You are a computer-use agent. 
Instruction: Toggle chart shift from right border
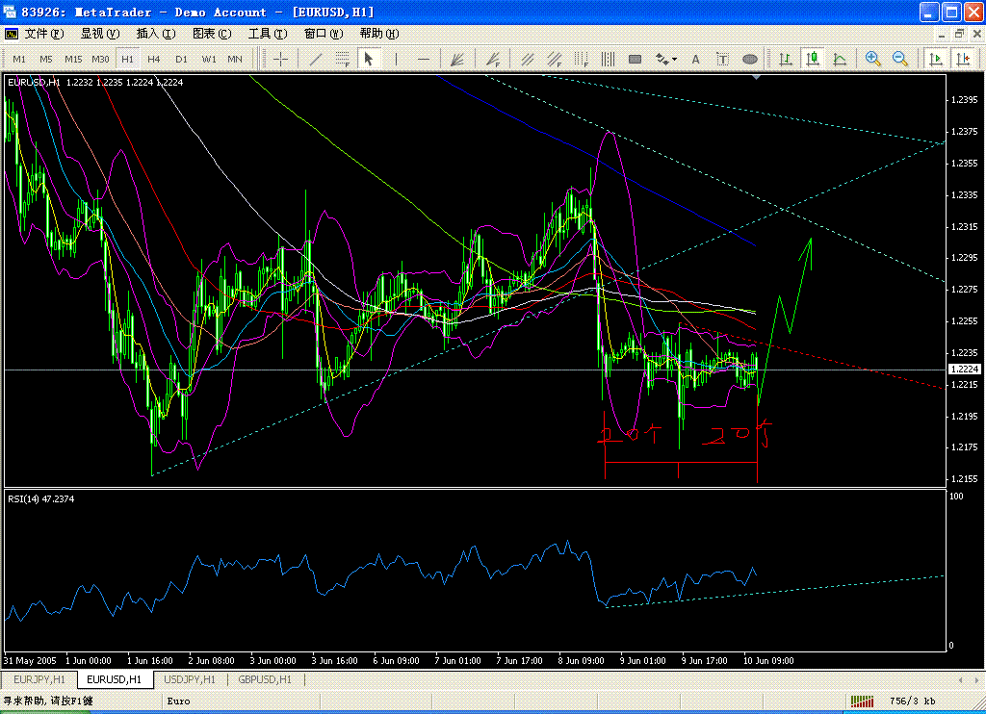point(963,59)
